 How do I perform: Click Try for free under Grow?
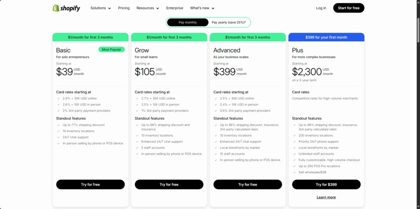tap(169, 184)
